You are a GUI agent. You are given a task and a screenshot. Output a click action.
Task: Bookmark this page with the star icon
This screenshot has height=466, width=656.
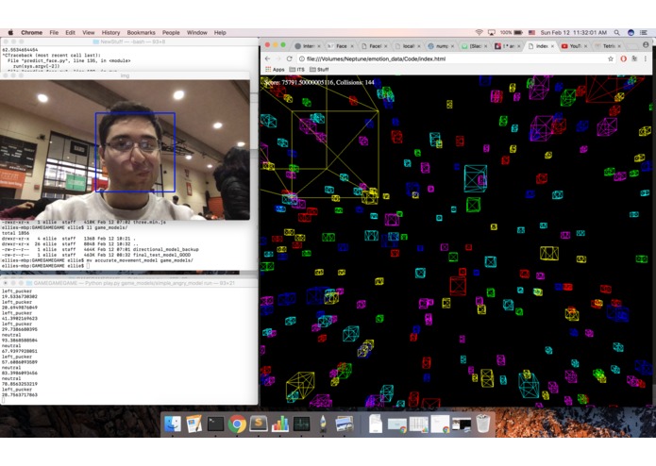click(611, 58)
